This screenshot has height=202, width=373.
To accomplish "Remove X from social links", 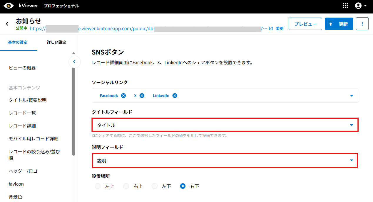I will coord(142,96).
